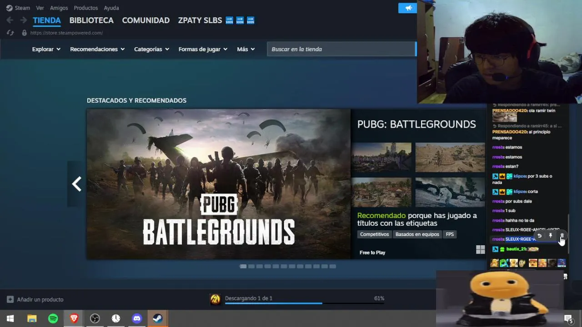Screen dimensions: 582x327
Task: Expand the Más dropdown
Action: pyautogui.click(x=246, y=49)
